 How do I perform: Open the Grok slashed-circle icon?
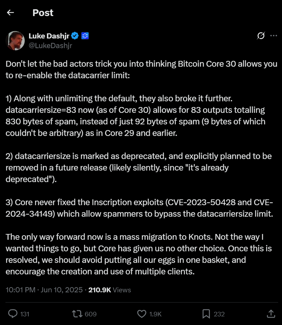click(261, 36)
